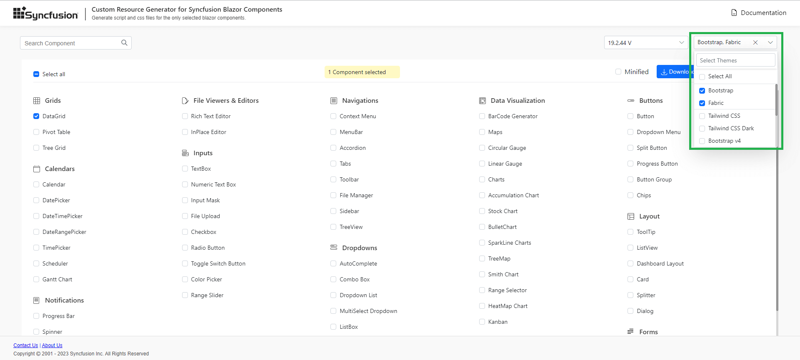The height and width of the screenshot is (360, 800).
Task: Uncheck the DataGrid checkbox
Action: (36, 116)
